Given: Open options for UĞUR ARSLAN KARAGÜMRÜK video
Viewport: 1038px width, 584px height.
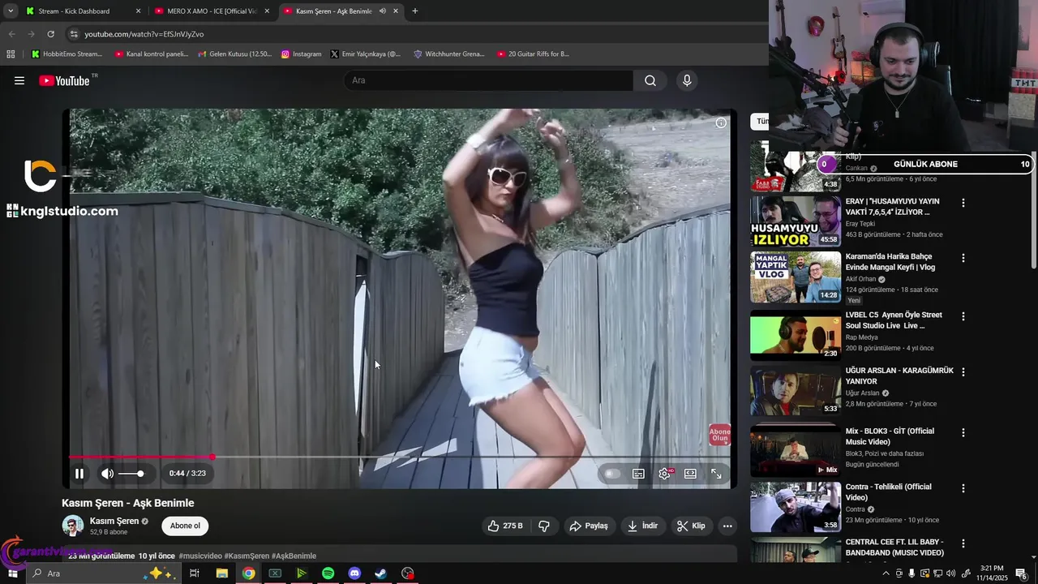Looking at the screenshot, I should [963, 372].
